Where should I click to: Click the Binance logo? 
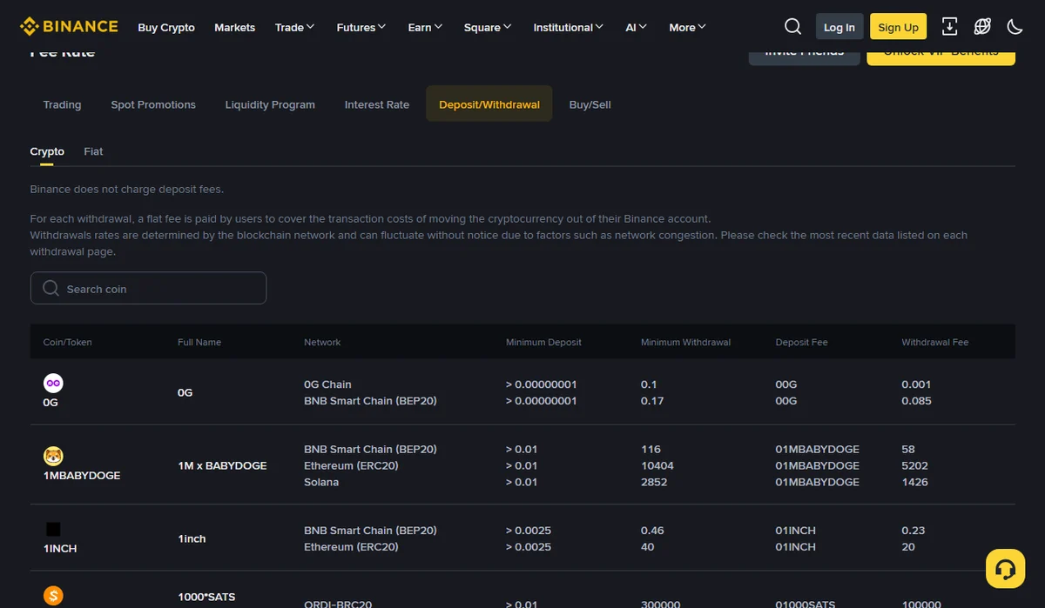point(69,27)
